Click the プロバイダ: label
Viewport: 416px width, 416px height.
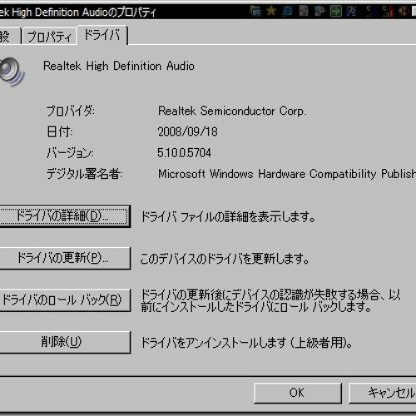70,111
